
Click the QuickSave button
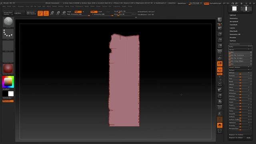pyautogui.click(x=182, y=3)
